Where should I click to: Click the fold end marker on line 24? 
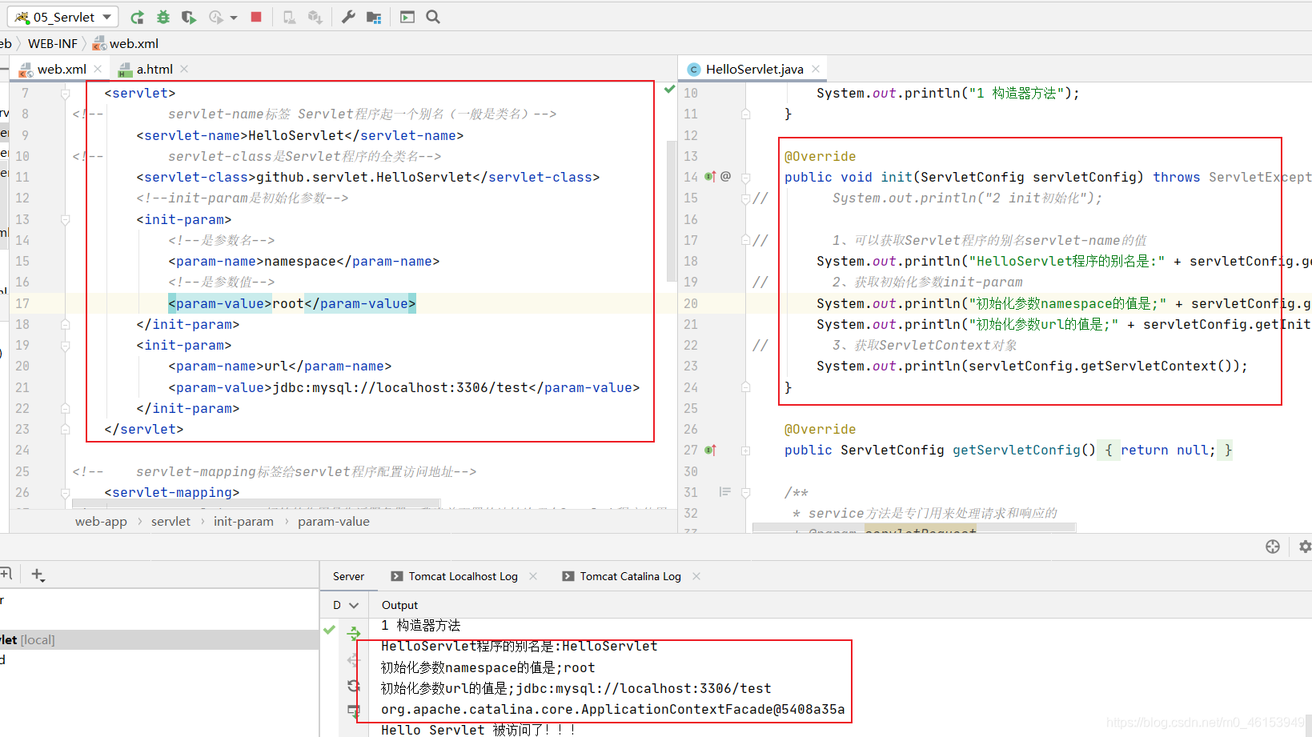point(745,387)
